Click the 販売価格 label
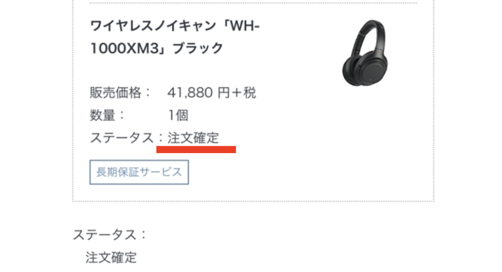502x272 pixels. click(x=116, y=92)
